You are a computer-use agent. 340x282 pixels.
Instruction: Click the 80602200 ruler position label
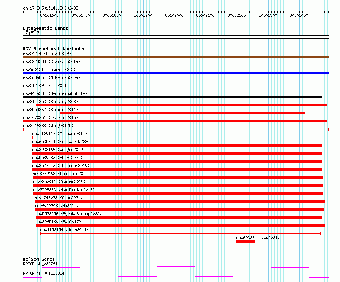(x=236, y=15)
